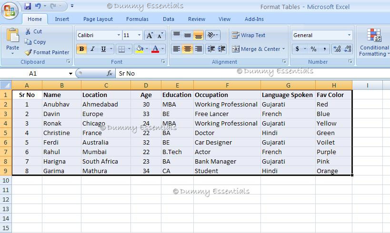
Task: Open the fill color palette arrow
Action: (147, 49)
